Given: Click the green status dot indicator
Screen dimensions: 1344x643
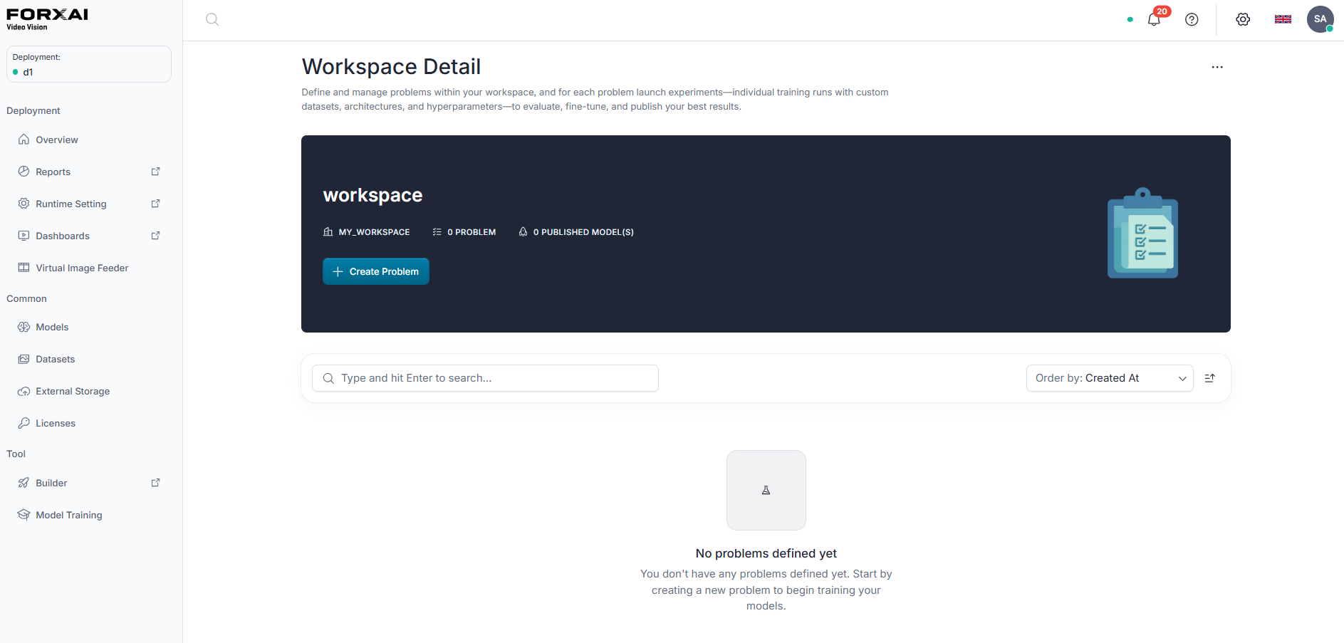Looking at the screenshot, I should point(1130,19).
